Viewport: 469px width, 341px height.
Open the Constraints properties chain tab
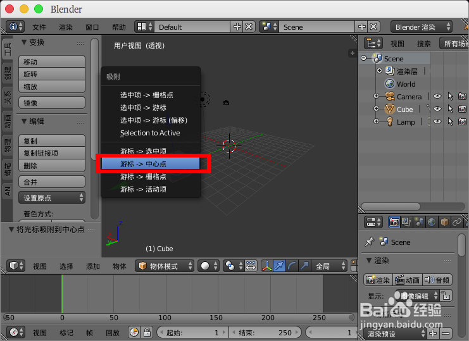(457, 222)
